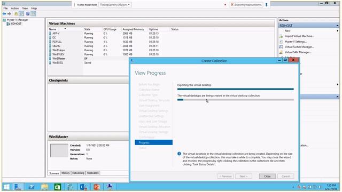Click Virtual SAN Manager... action link
Image resolution: width=342 pixels, height=192 pixels.
[298, 52]
